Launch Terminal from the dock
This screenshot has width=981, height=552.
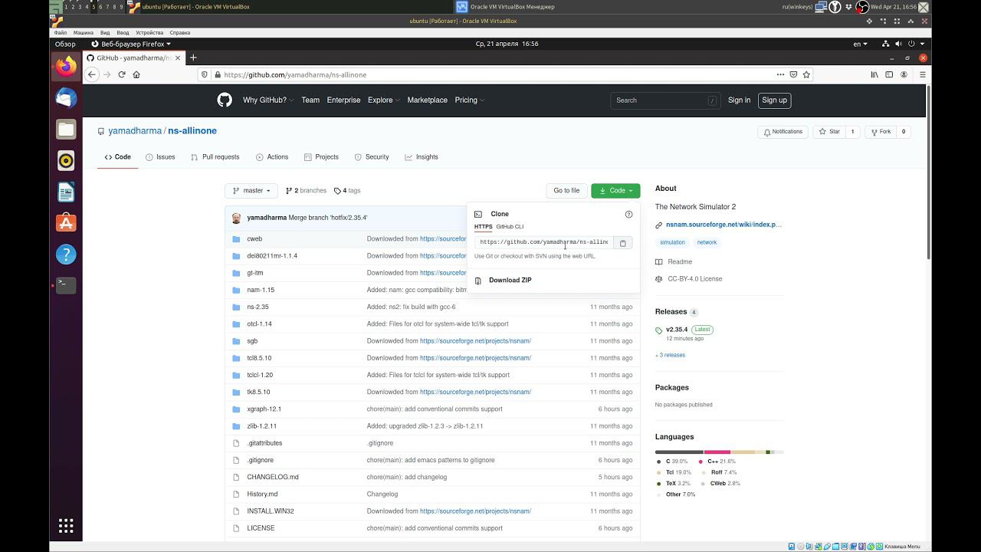click(x=66, y=285)
